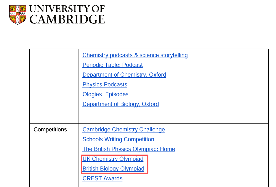
Task: Follow the Schools Writing Competition link
Action: pos(118,139)
